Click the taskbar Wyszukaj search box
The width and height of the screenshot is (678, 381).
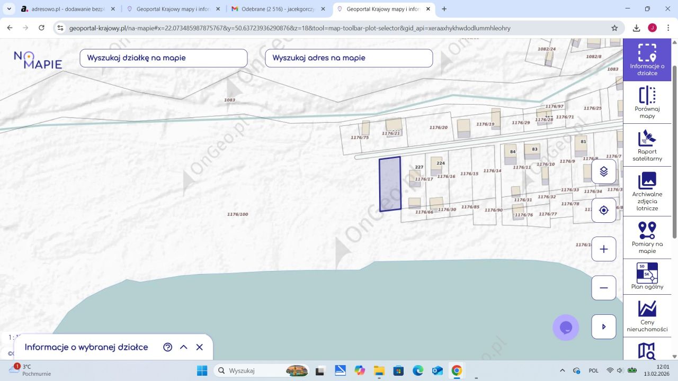coord(262,370)
